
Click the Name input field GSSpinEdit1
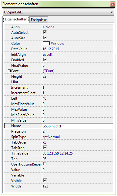(x=77, y=126)
